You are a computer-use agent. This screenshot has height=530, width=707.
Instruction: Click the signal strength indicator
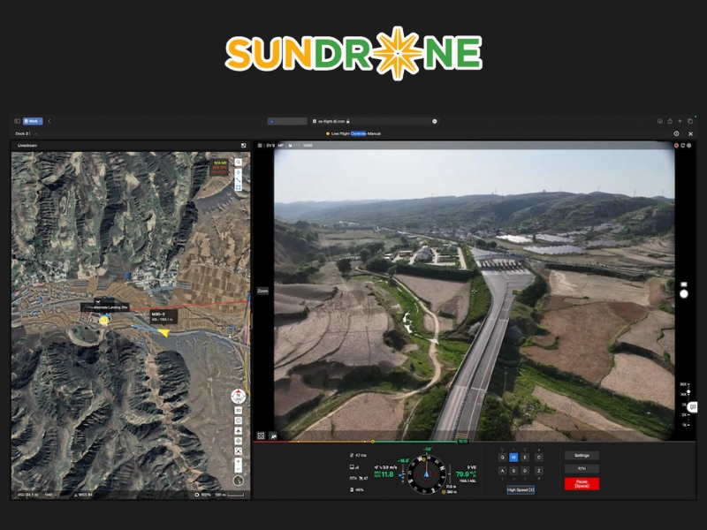click(354, 467)
